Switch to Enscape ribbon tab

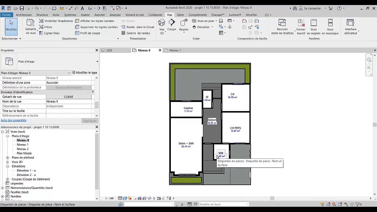click(218, 15)
